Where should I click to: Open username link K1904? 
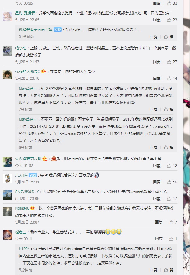[x=24, y=249]
